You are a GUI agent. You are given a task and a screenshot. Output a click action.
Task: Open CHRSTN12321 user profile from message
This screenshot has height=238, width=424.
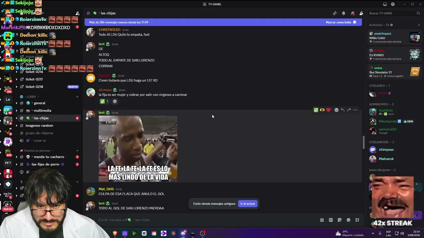coord(109,30)
